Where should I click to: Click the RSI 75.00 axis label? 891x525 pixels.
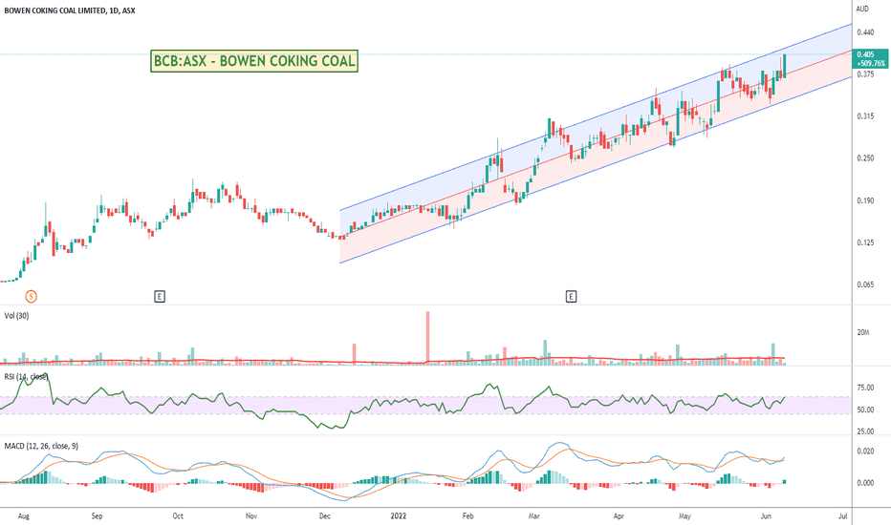(865, 388)
